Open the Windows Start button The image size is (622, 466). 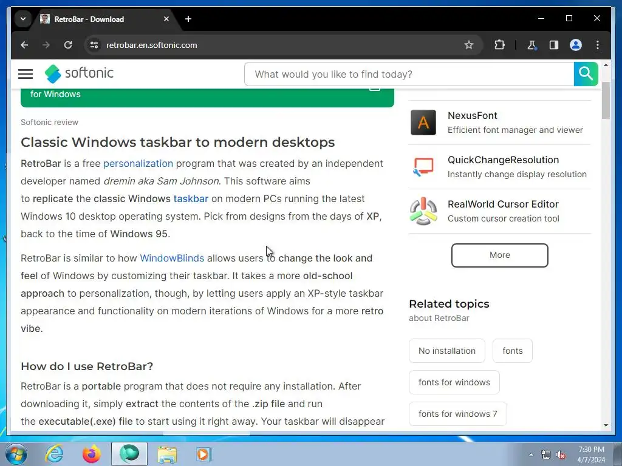coord(16,454)
